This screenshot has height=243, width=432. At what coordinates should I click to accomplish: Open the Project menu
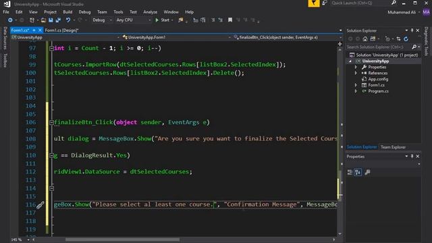[50, 12]
